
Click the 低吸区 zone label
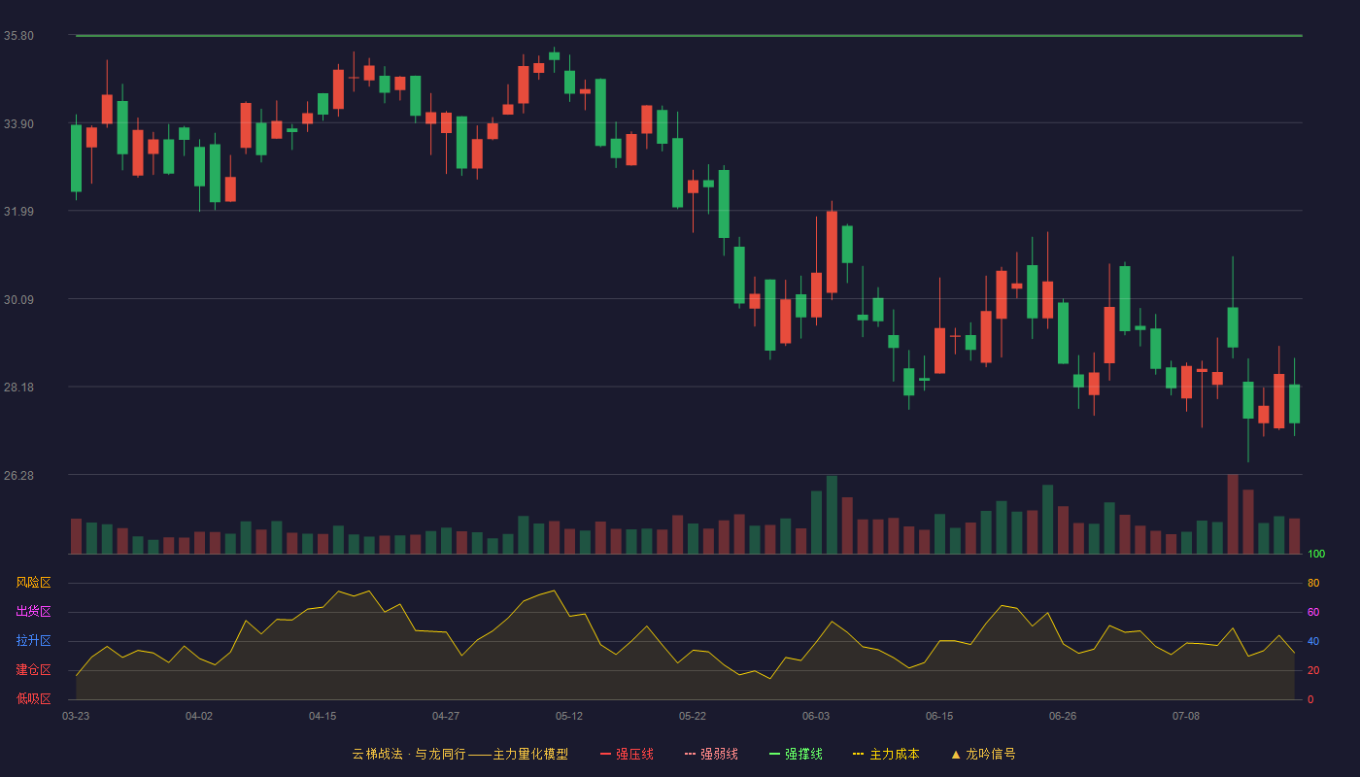pos(33,698)
